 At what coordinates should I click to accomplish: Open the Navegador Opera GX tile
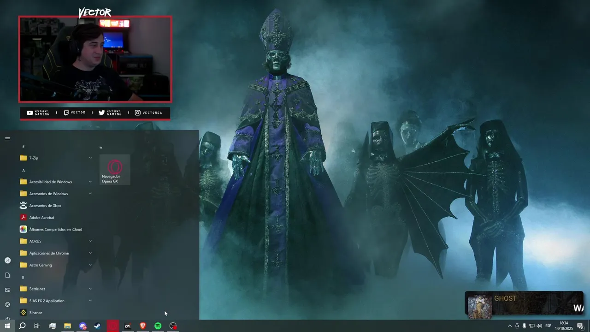(115, 170)
